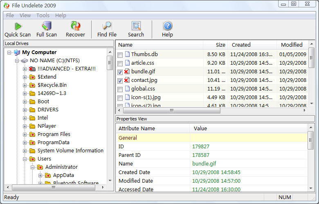Click the Parent ID value 178587
319x204 pixels.
tap(200, 155)
